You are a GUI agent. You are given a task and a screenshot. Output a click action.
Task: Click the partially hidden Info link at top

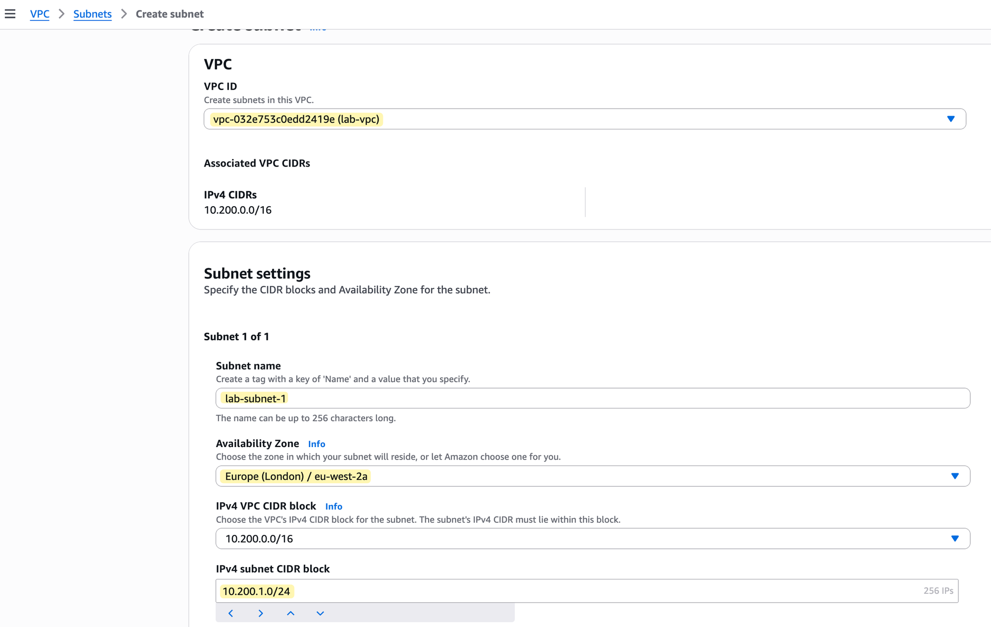pyautogui.click(x=318, y=30)
